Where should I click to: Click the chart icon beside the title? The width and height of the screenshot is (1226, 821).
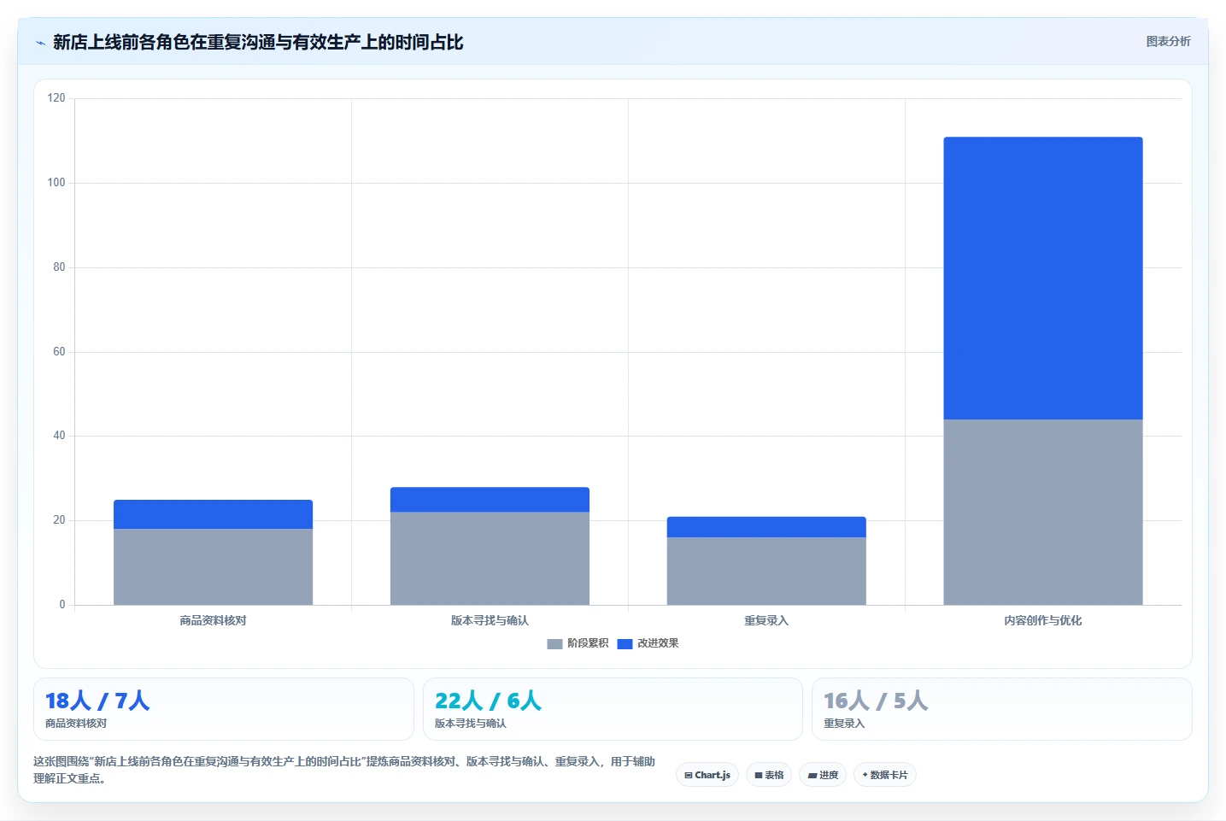pos(40,43)
